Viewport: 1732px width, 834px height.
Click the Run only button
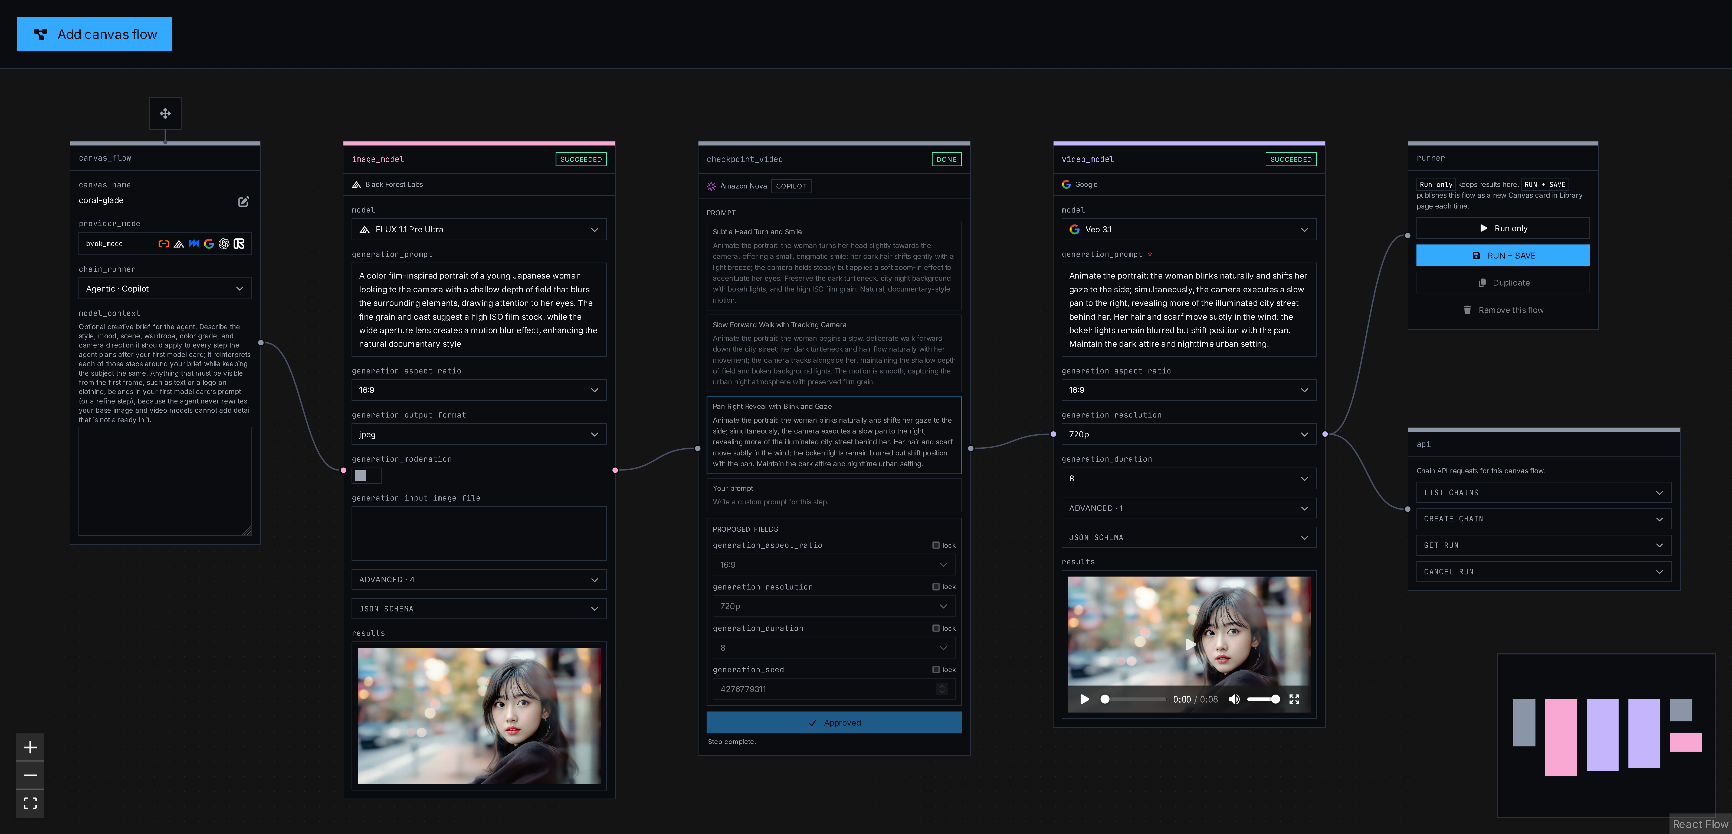(x=1503, y=229)
